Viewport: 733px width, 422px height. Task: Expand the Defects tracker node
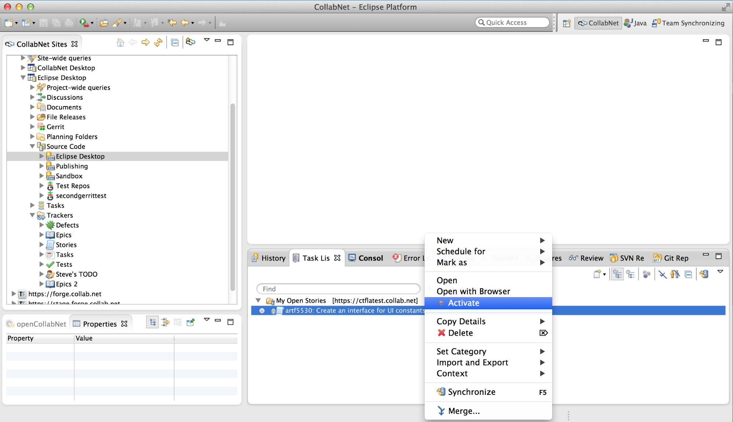tap(41, 225)
